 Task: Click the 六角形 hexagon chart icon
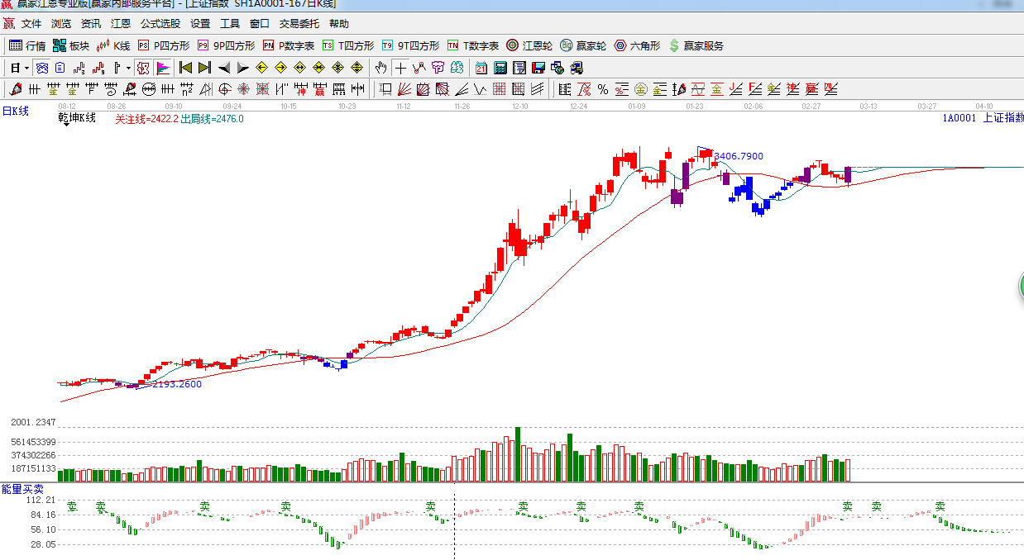[637, 45]
